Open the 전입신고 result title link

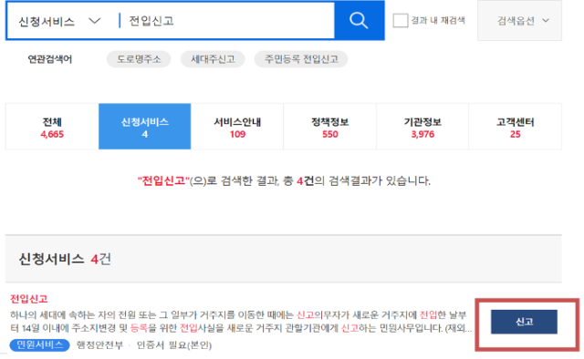coord(29,299)
